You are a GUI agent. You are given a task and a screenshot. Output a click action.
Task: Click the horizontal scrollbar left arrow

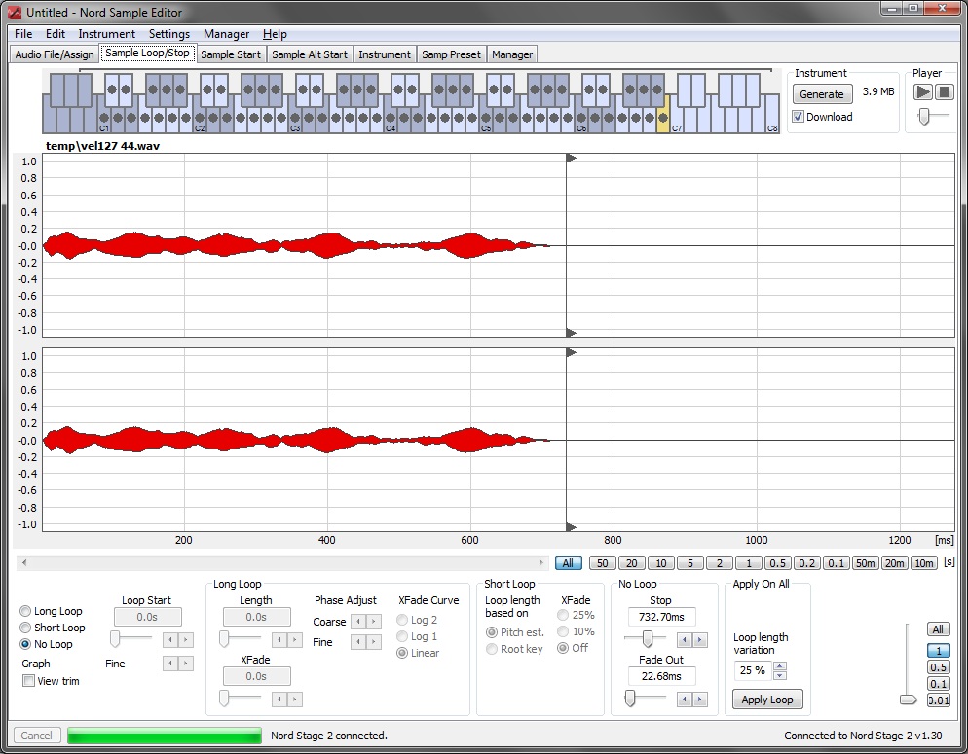[x=23, y=563]
